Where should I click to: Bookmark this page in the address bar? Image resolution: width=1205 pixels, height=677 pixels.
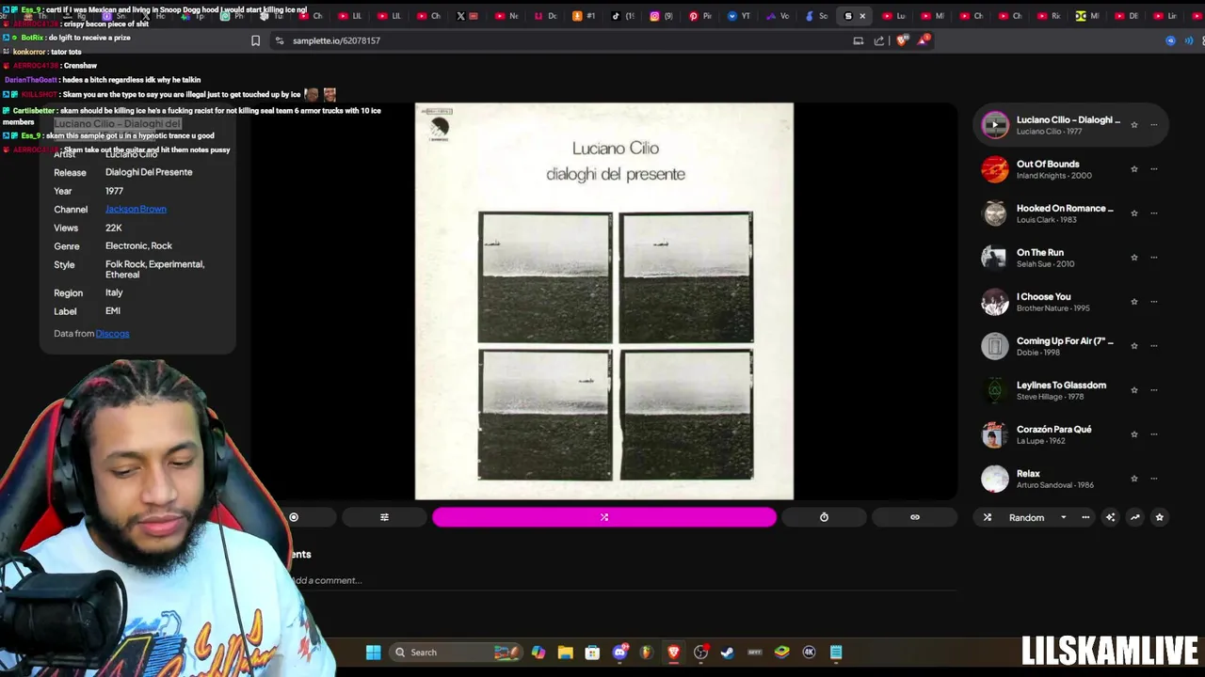click(x=255, y=40)
